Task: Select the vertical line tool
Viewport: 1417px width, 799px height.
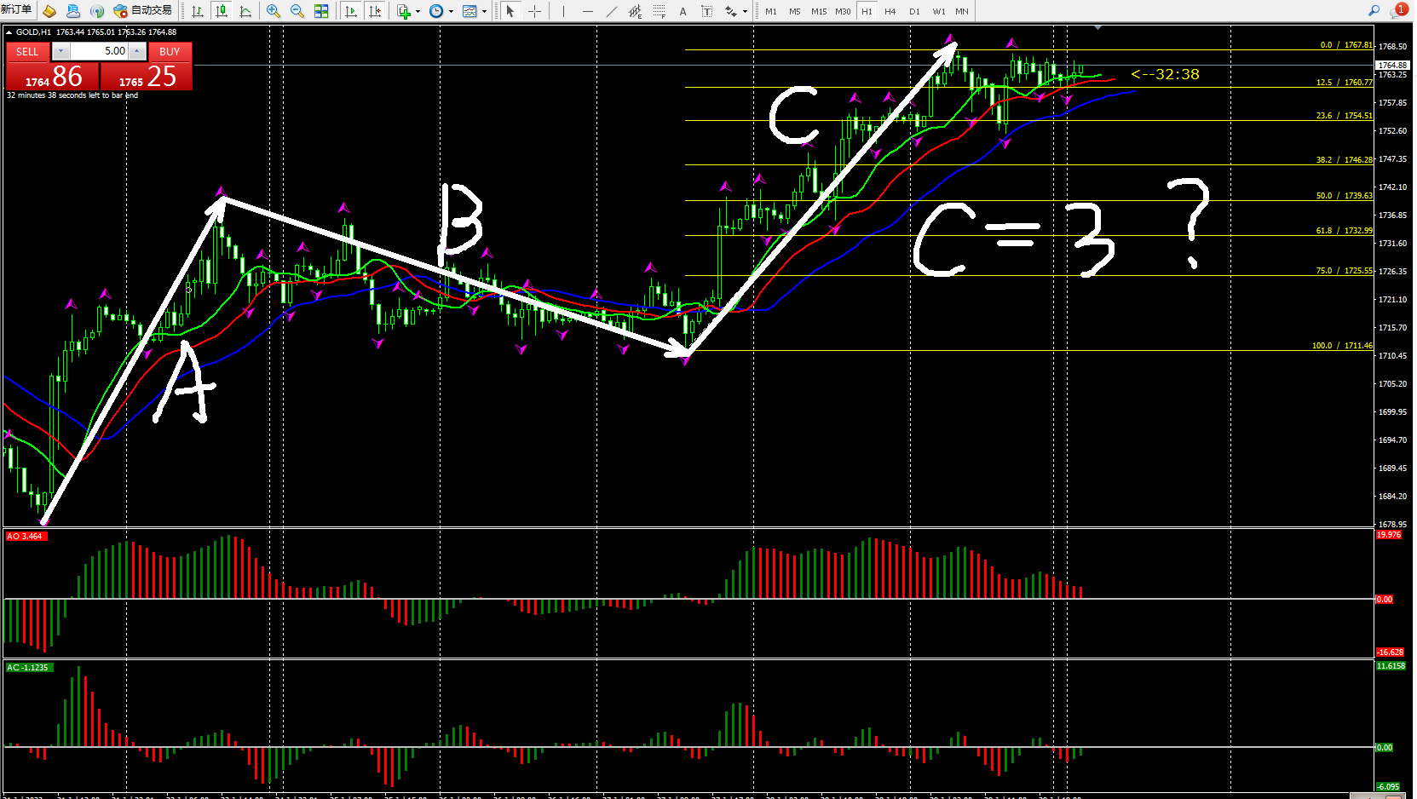Action: point(563,11)
